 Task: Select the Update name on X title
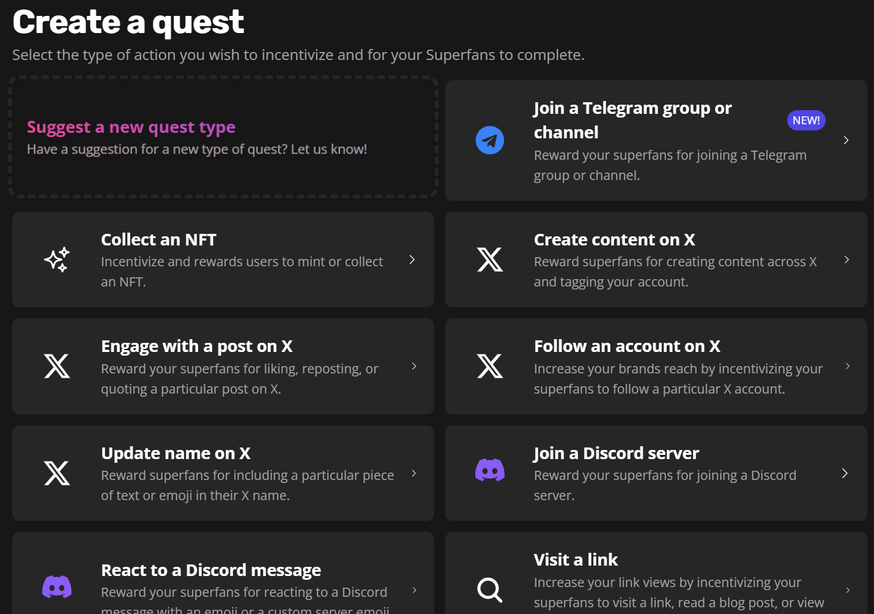[176, 454]
